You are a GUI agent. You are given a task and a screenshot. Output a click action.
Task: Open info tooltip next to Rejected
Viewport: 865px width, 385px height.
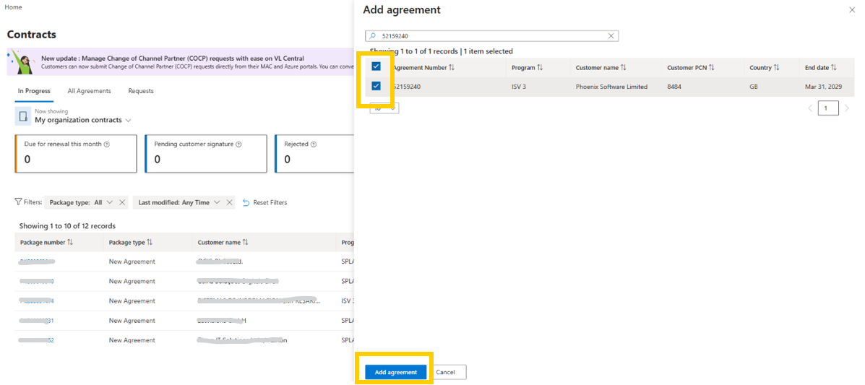pos(314,144)
